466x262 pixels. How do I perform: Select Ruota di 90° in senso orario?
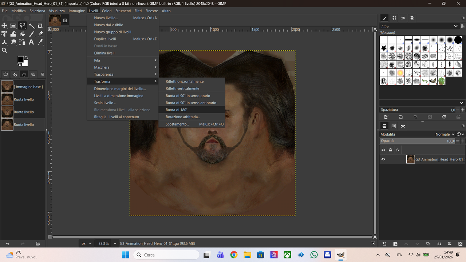192,96
